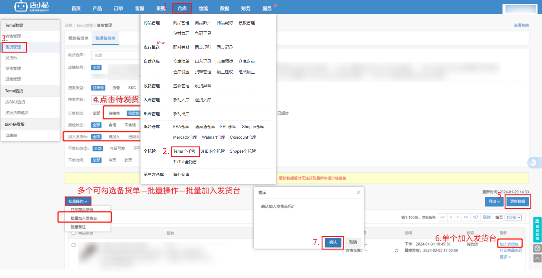Open 首页 in top navigation

tap(76, 8)
